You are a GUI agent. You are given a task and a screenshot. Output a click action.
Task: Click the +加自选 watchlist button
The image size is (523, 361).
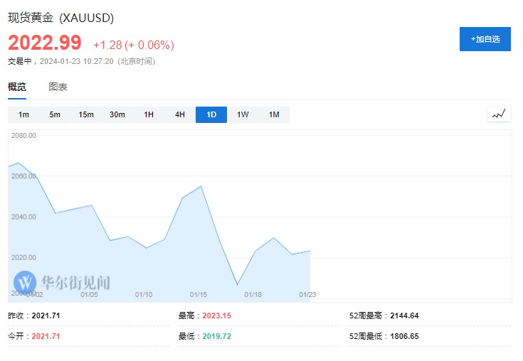[x=485, y=39]
